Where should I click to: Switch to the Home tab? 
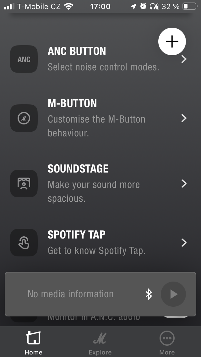[33, 343]
